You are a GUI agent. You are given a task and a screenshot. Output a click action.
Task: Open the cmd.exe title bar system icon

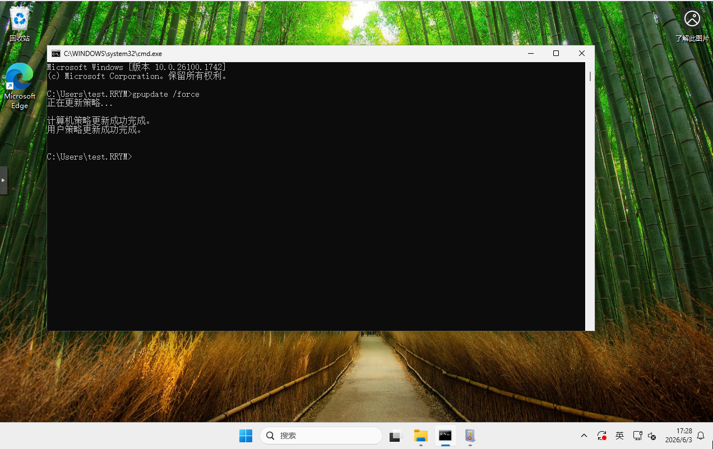click(55, 54)
